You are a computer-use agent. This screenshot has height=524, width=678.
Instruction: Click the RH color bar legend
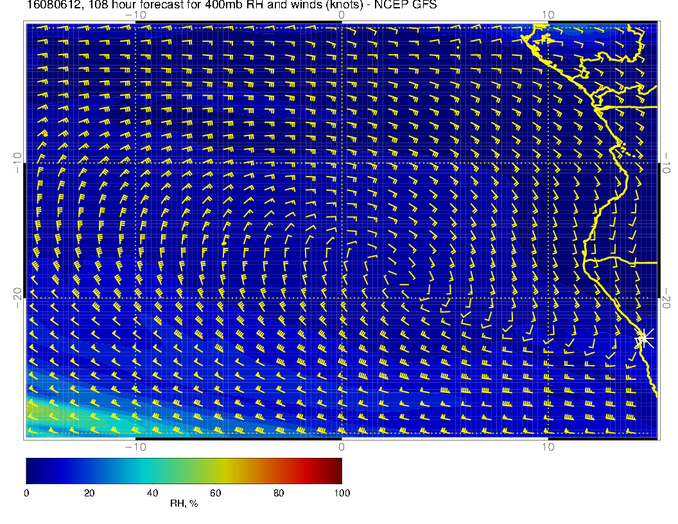[x=184, y=471]
